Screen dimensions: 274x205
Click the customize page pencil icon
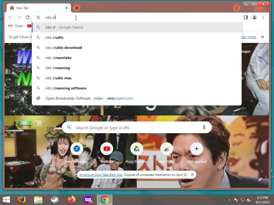coord(260,179)
